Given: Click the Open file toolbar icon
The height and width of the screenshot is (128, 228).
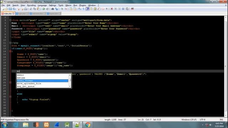Looking at the screenshot, I should [6, 9].
